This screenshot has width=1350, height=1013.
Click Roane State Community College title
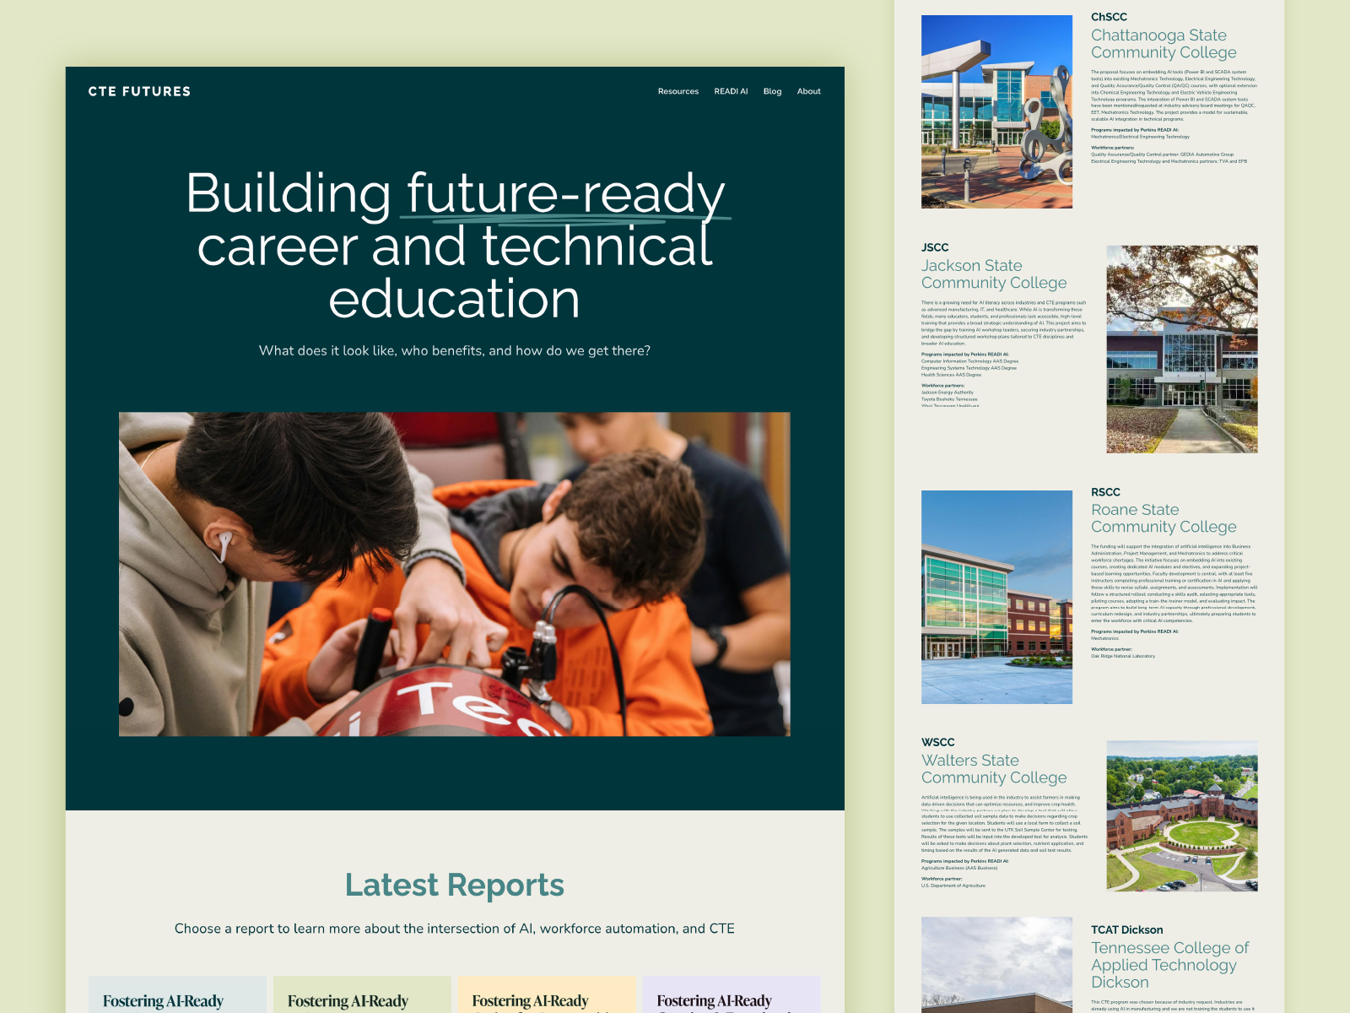[1164, 518]
